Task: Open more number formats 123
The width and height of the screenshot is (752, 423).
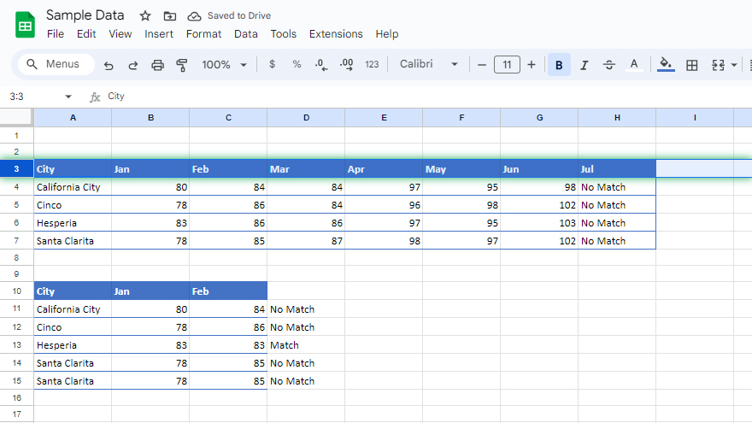Action: point(372,64)
